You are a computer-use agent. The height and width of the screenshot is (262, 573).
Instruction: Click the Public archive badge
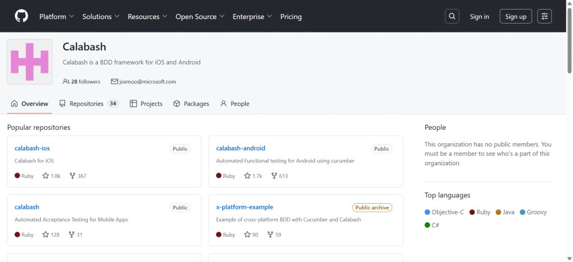point(372,208)
